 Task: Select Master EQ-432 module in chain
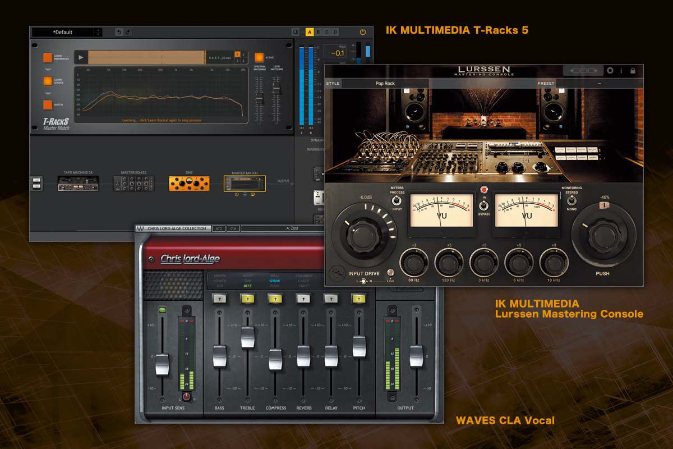133,184
